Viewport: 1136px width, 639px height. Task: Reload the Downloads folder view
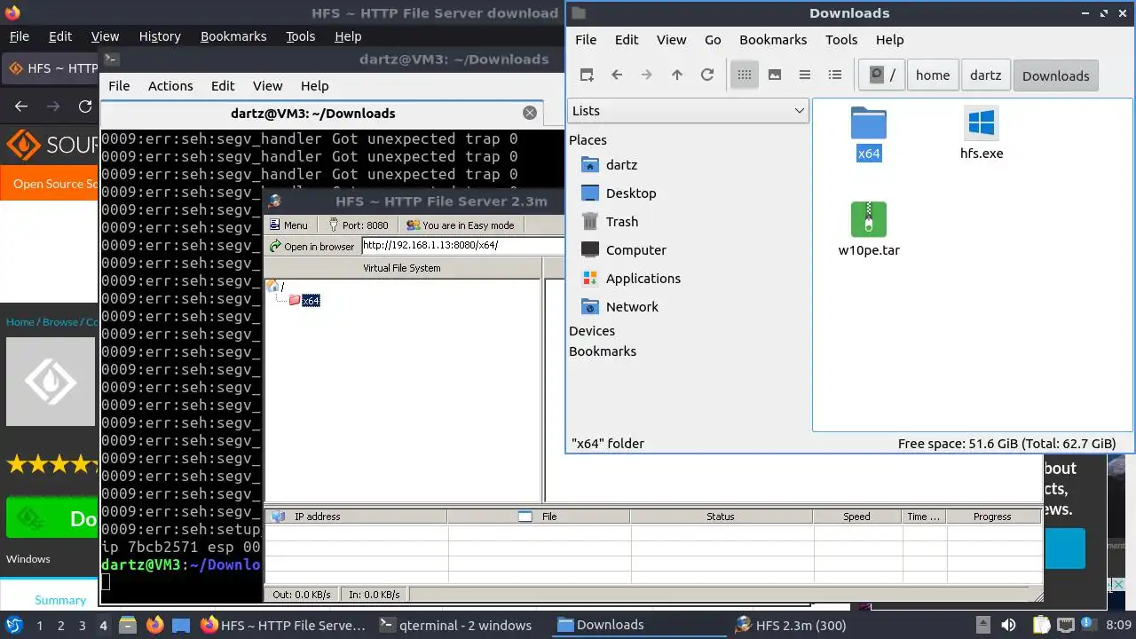pyautogui.click(x=707, y=75)
